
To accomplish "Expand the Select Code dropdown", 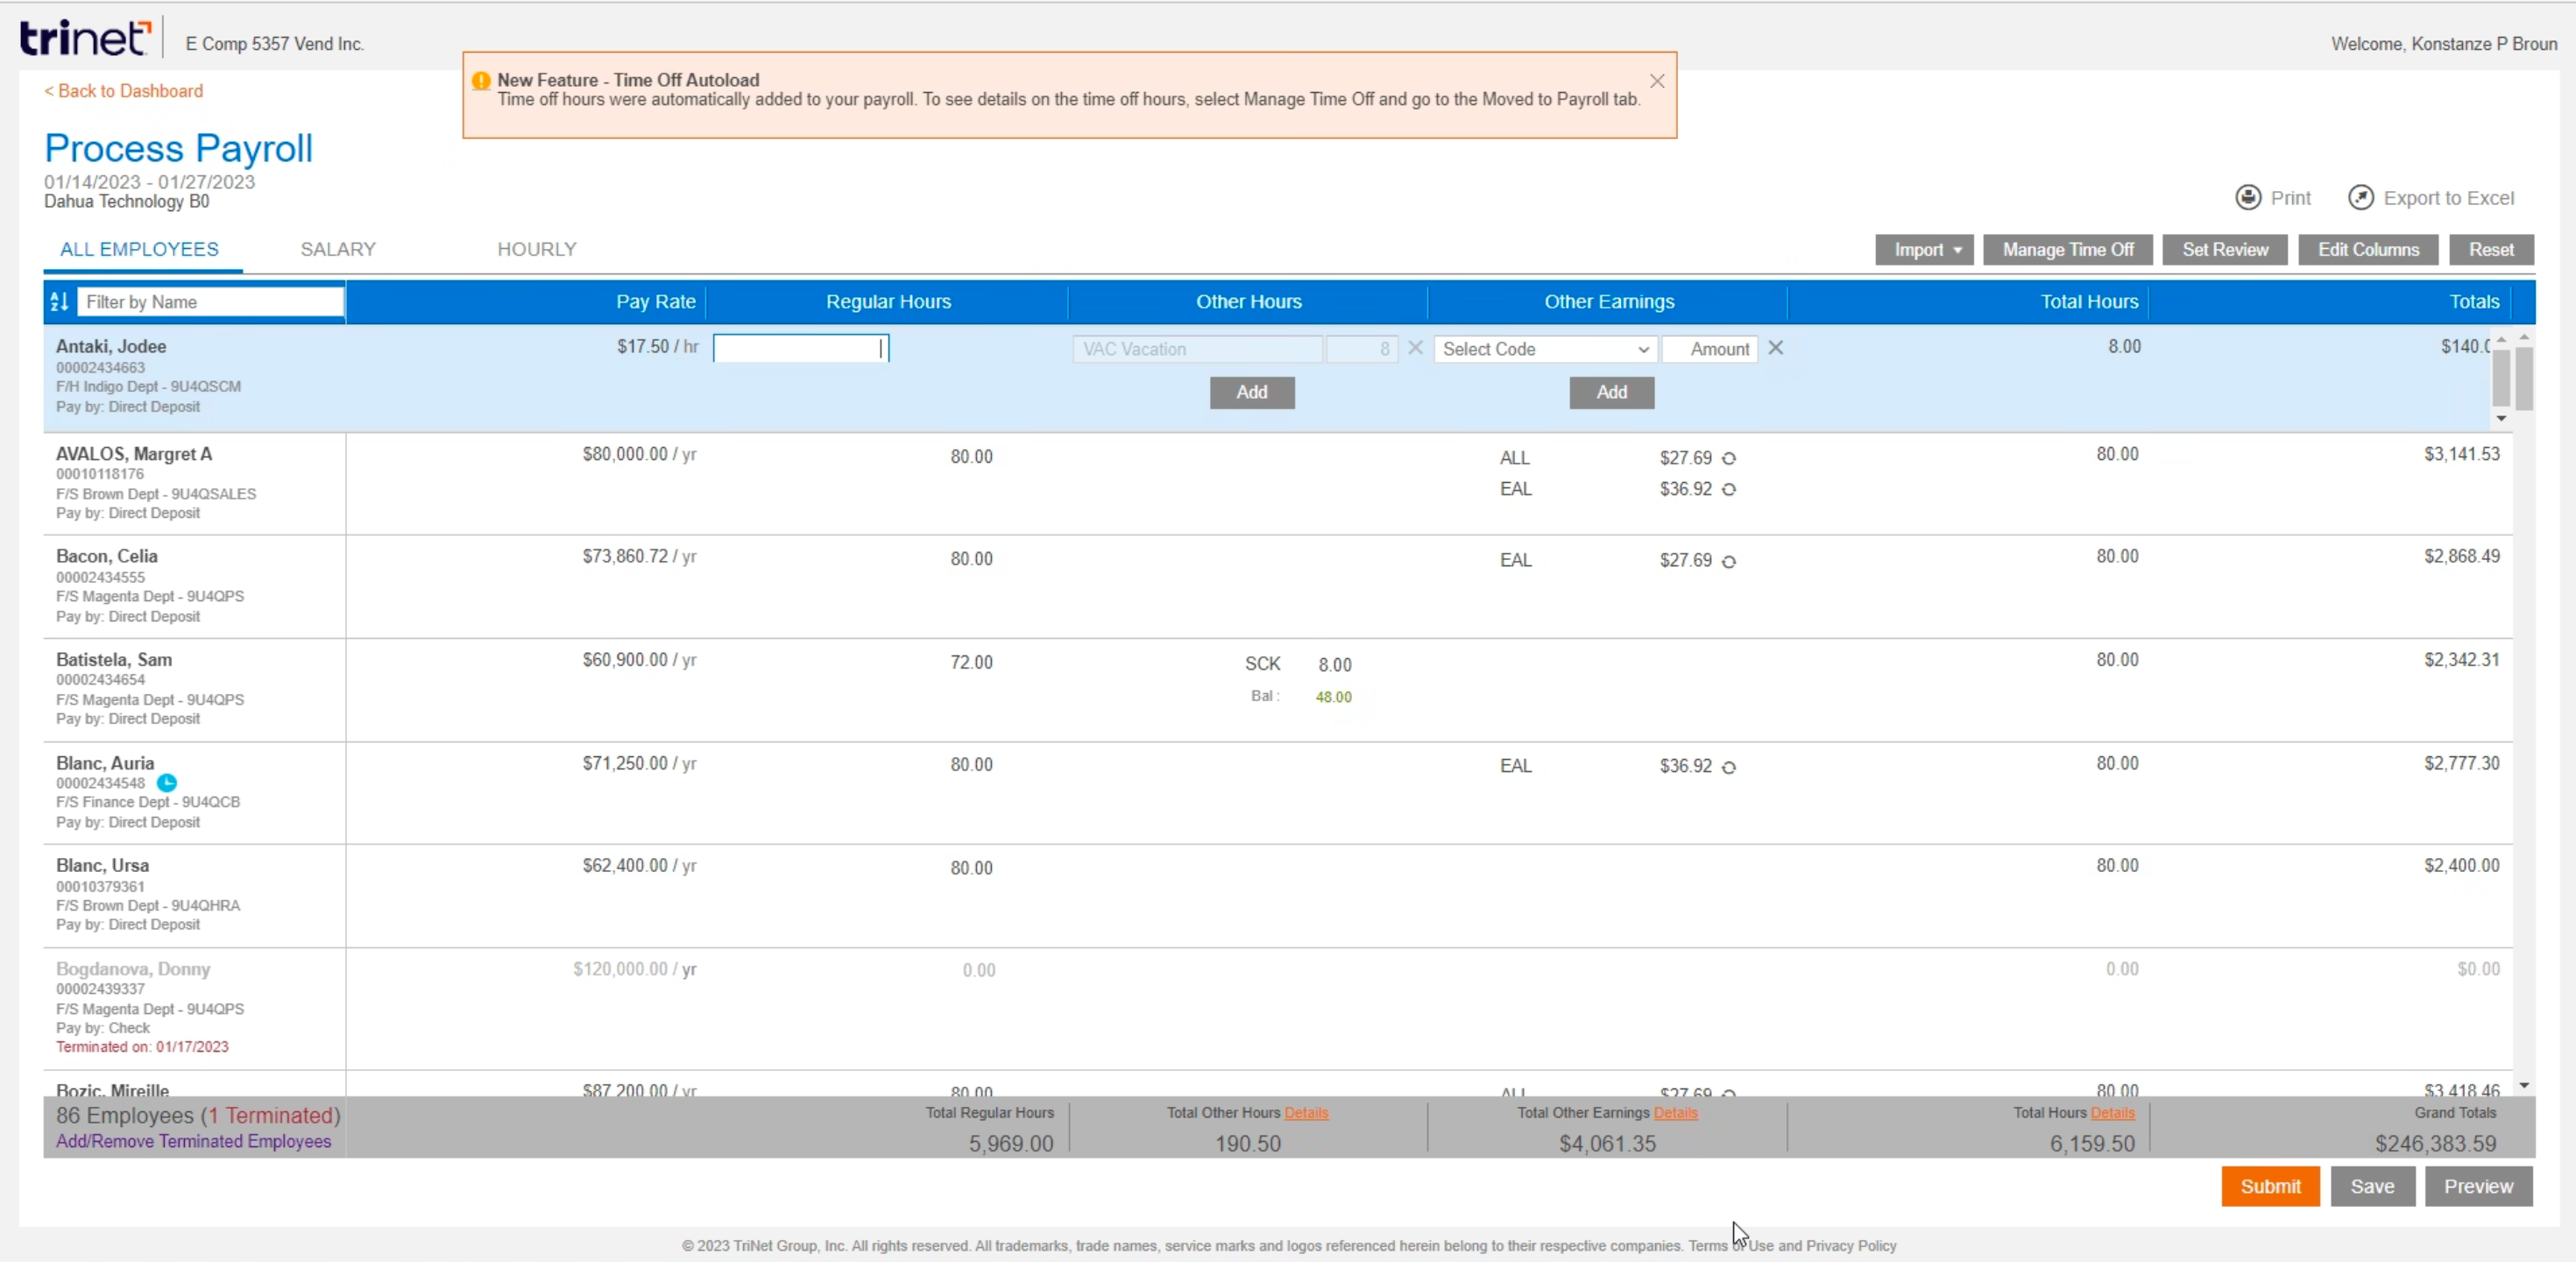I will coord(1545,349).
